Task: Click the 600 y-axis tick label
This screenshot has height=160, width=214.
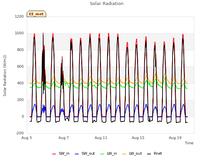Action: [20, 67]
